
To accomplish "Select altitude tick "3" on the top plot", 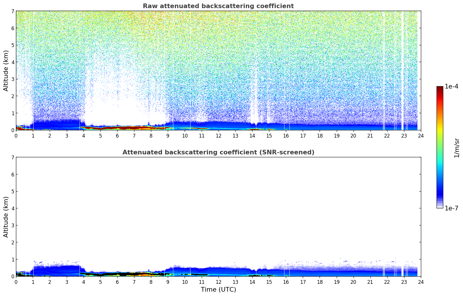I will (12, 79).
